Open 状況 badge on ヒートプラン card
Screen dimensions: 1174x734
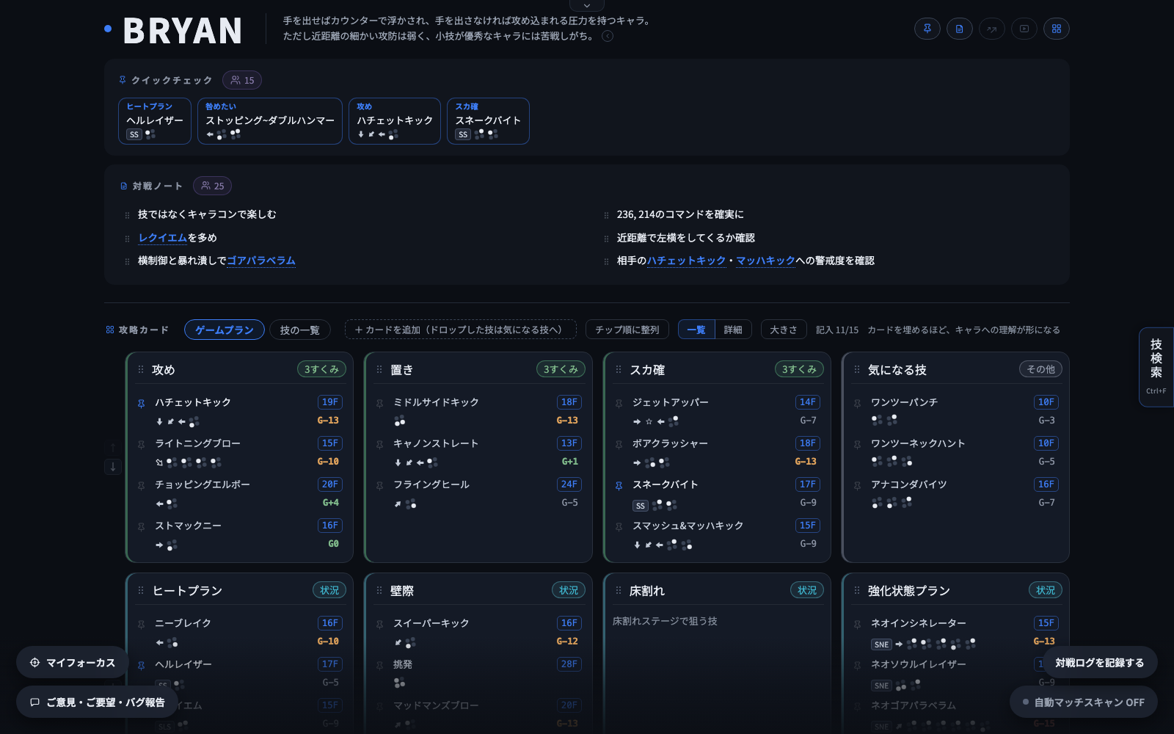click(x=329, y=590)
